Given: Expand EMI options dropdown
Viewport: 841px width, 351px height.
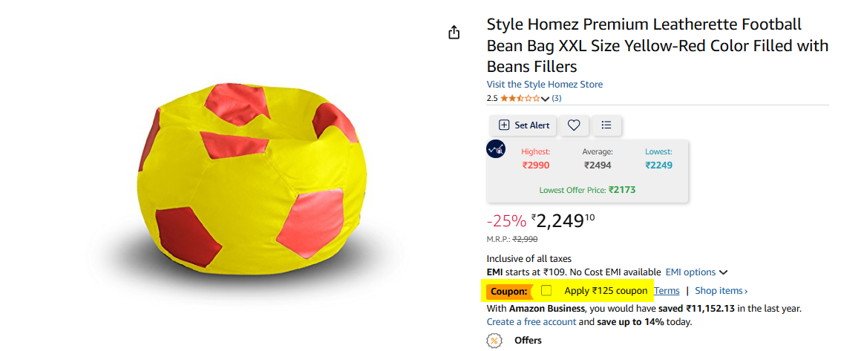Looking at the screenshot, I should click(x=696, y=272).
